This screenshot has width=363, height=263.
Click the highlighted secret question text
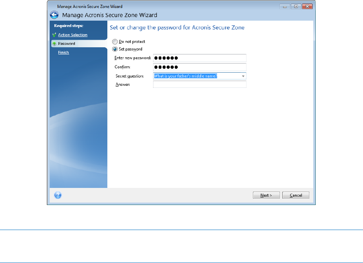coord(185,76)
